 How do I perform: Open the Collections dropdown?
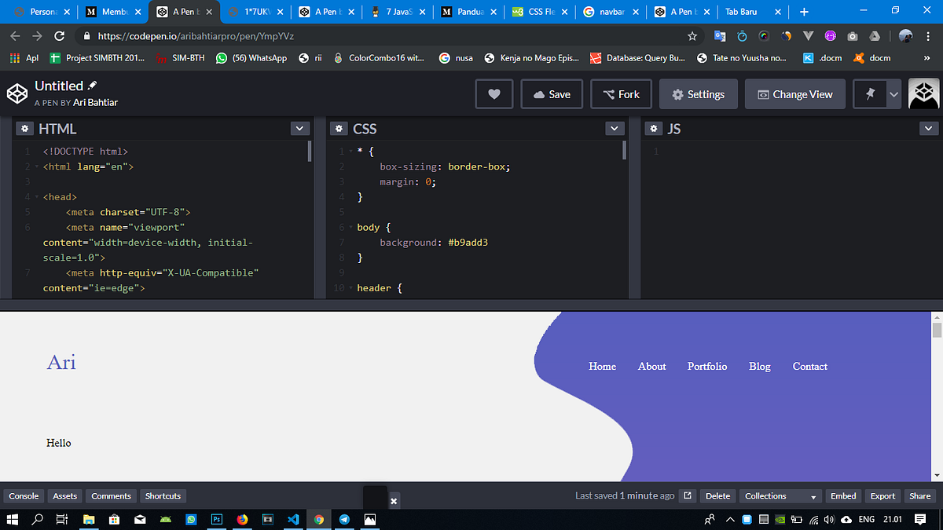(780, 495)
